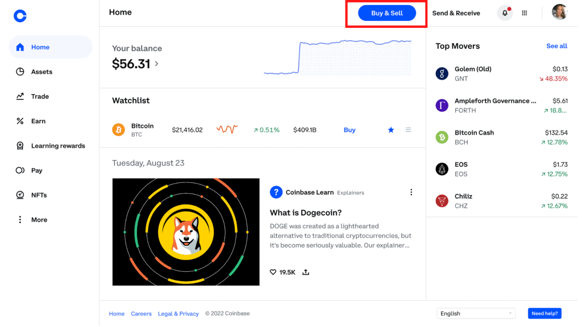Image resolution: width=582 pixels, height=327 pixels.
Task: Open the article three-dot options menu
Action: 411,192
